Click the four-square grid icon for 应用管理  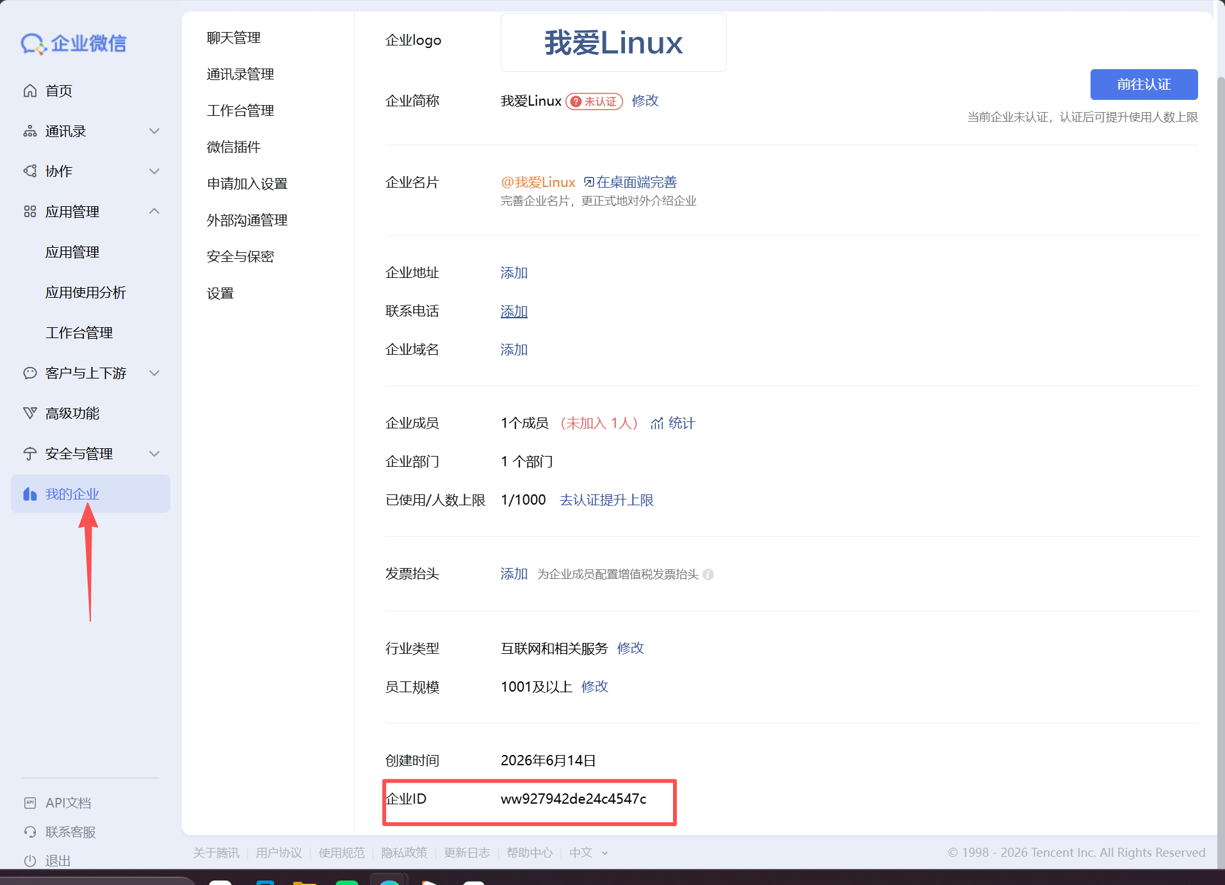click(x=30, y=212)
